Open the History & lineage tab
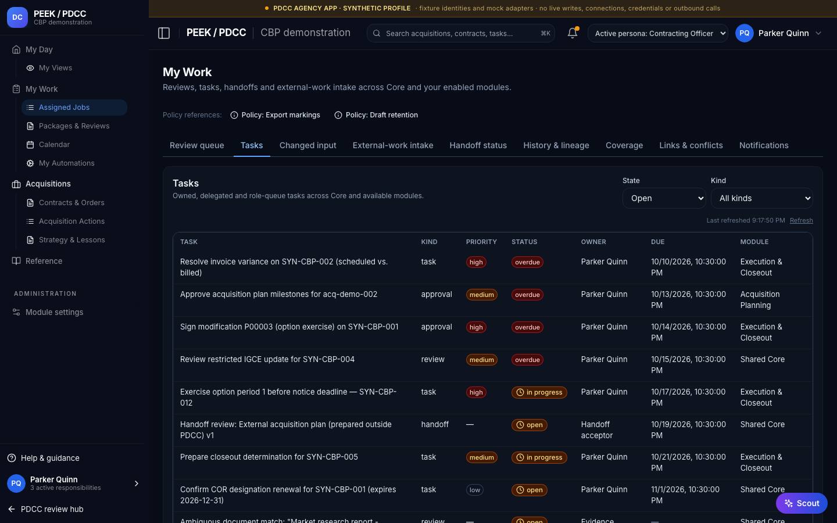Viewport: 837px width, 523px height. point(556,145)
